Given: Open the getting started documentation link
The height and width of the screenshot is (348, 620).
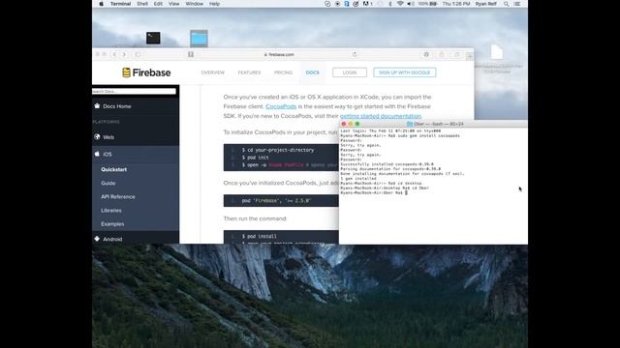Looking at the screenshot, I should point(381,116).
